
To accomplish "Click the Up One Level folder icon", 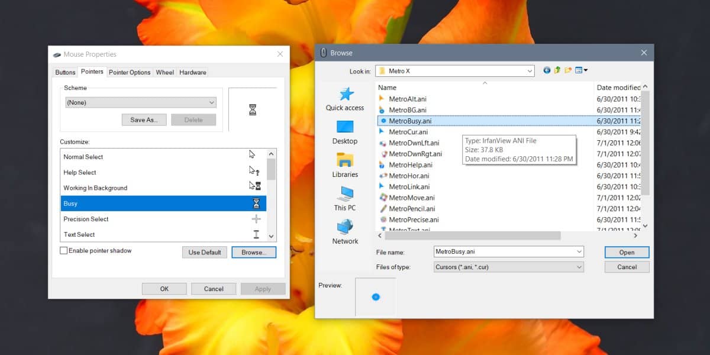I will coord(556,70).
